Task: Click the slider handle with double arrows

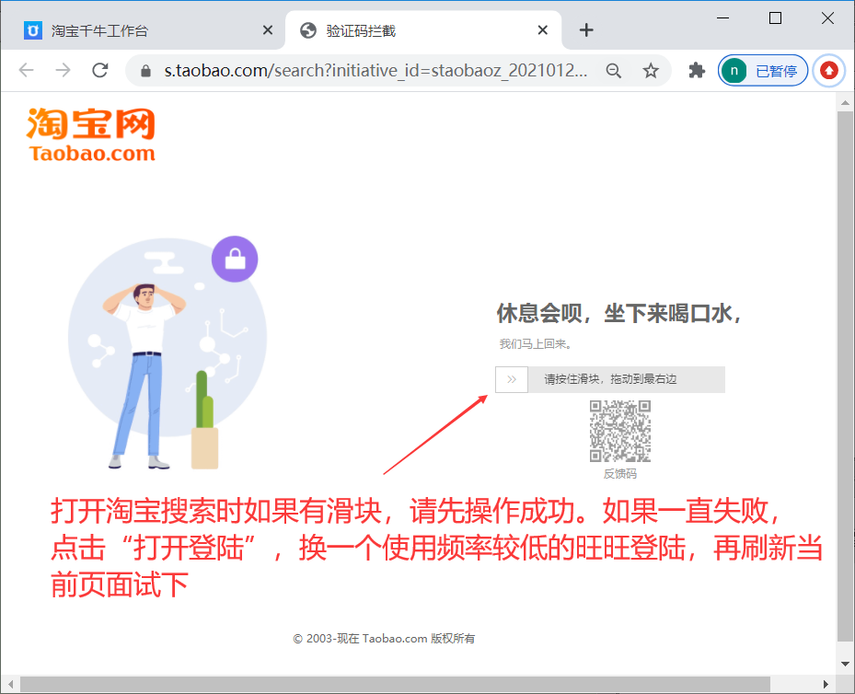Action: pyautogui.click(x=512, y=379)
